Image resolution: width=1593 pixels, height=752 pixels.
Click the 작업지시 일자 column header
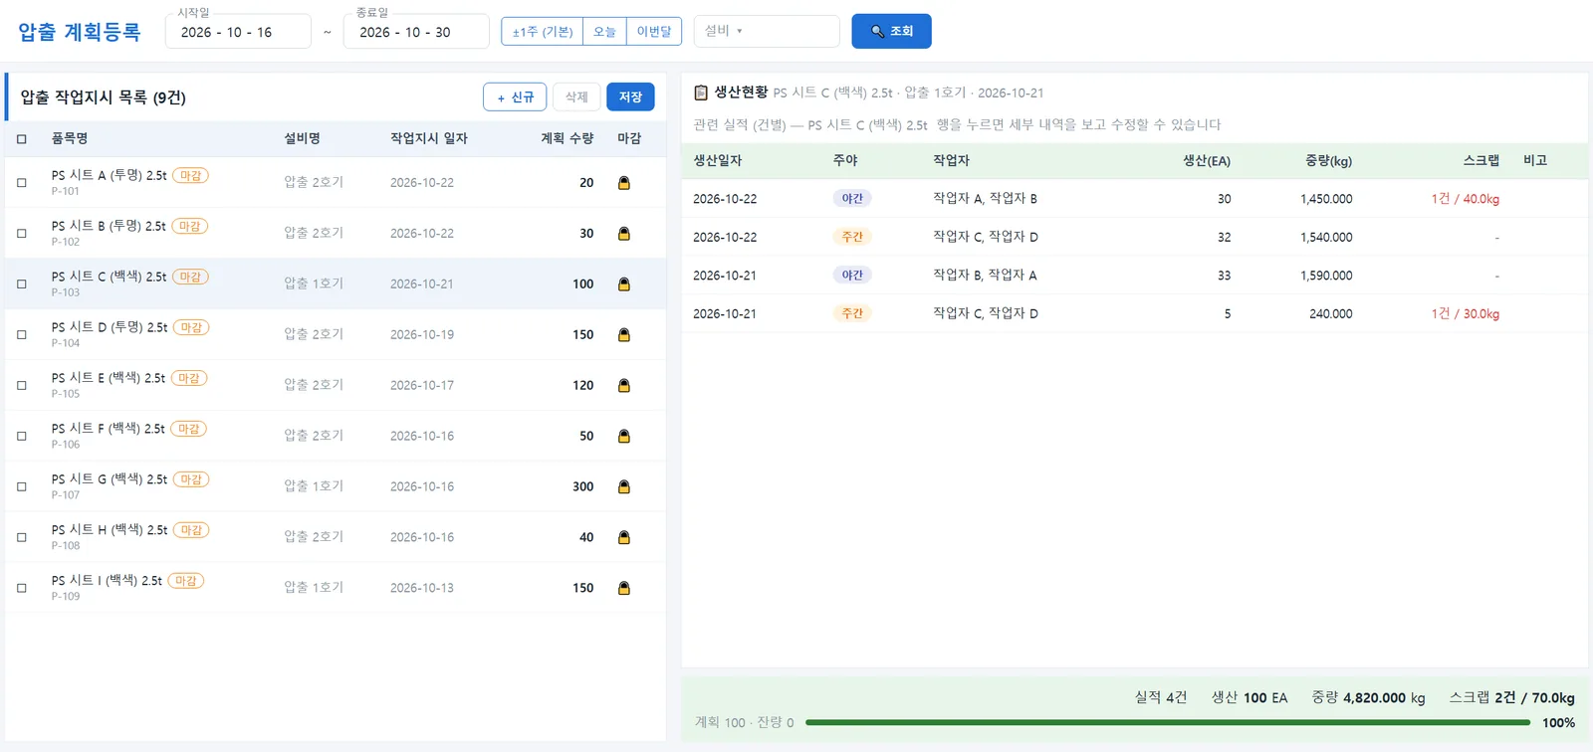pyautogui.click(x=429, y=139)
